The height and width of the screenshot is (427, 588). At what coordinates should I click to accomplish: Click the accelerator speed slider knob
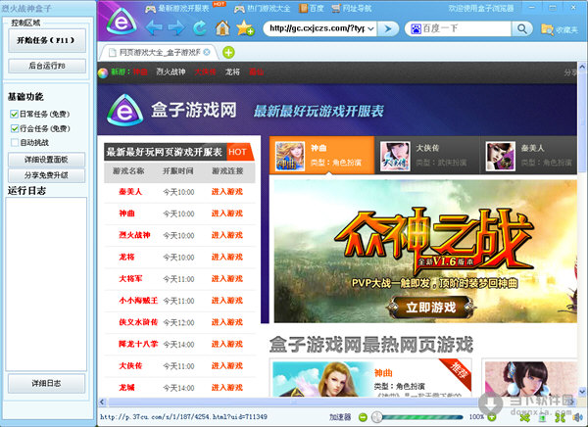[377, 417]
